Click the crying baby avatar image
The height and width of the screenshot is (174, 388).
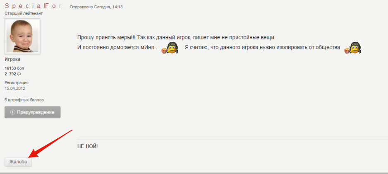pos(22,36)
